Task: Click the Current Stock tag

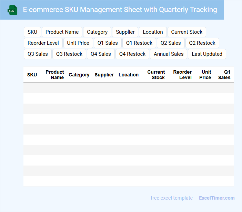Action: click(187, 32)
